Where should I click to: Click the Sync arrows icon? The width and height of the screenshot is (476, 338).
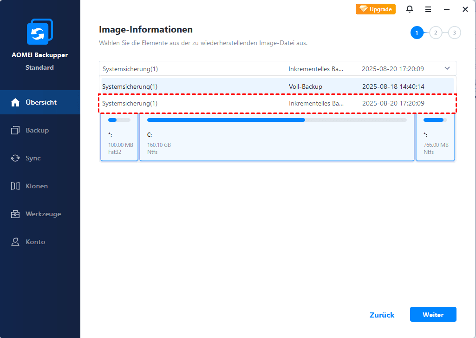[x=15, y=159]
